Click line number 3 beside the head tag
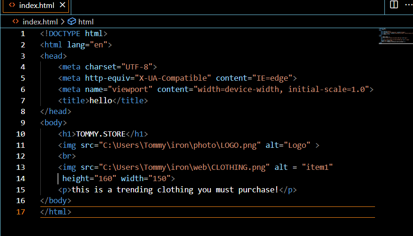This screenshot has width=413, height=236. click(23, 56)
